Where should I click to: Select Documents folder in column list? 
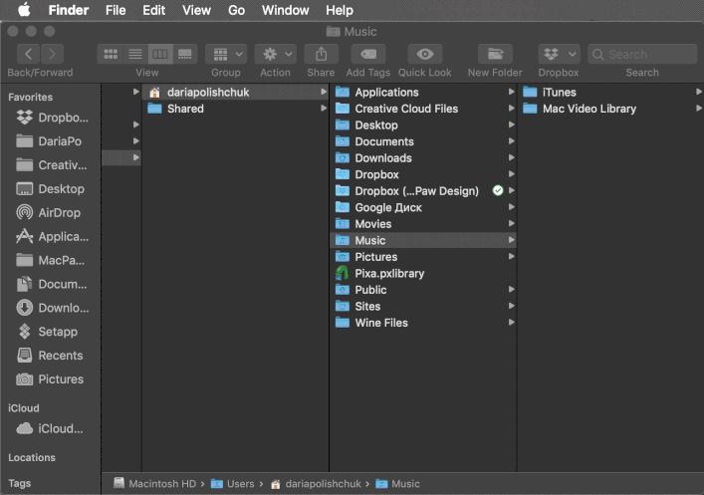[423, 141]
